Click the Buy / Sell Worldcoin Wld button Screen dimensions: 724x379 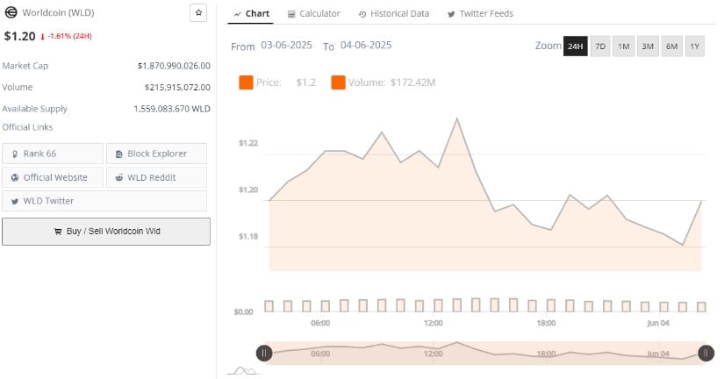click(106, 232)
